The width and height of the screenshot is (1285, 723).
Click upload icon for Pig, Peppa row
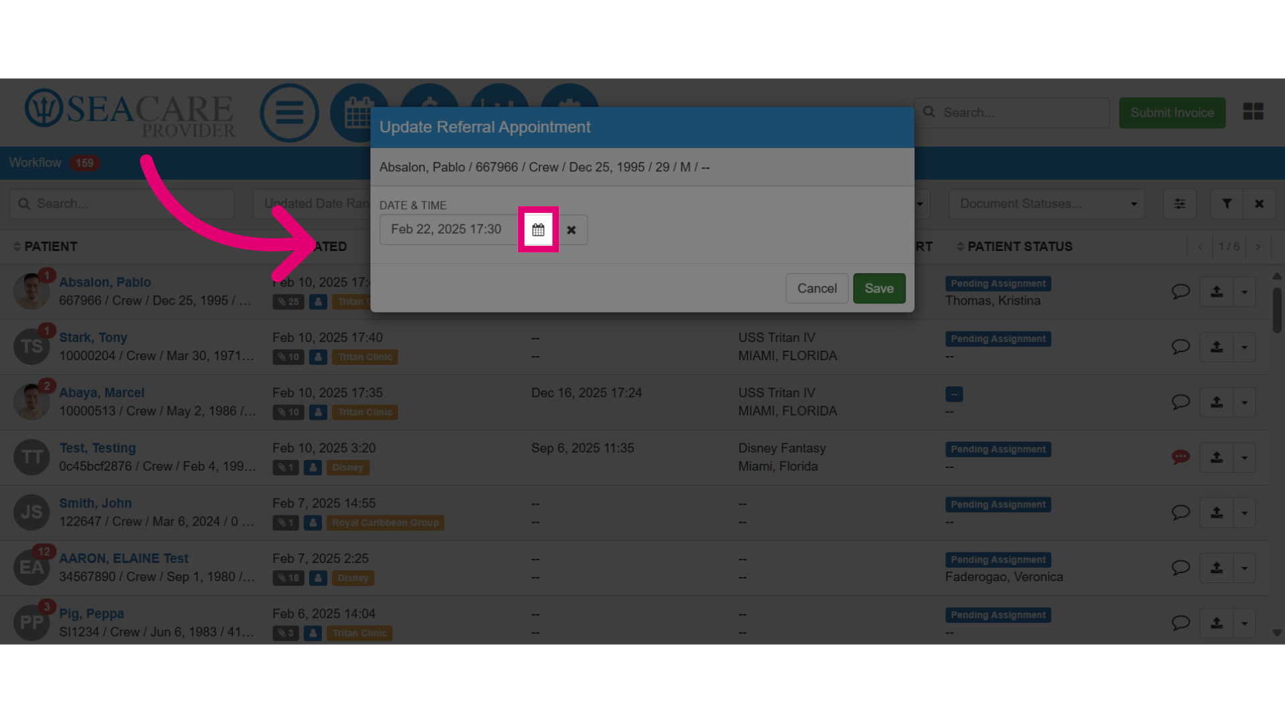click(1217, 623)
